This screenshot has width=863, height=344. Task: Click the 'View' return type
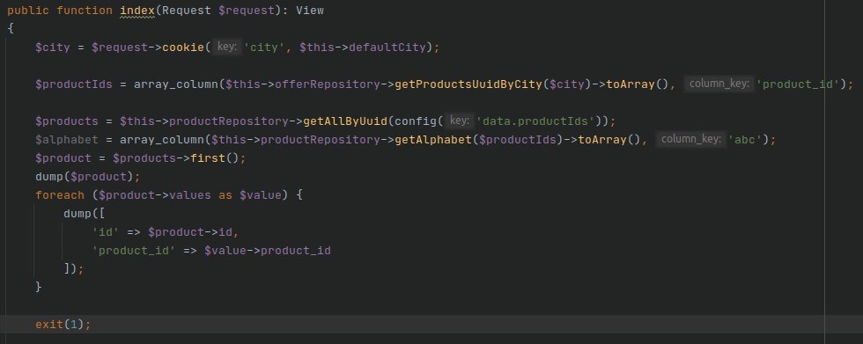click(310, 11)
